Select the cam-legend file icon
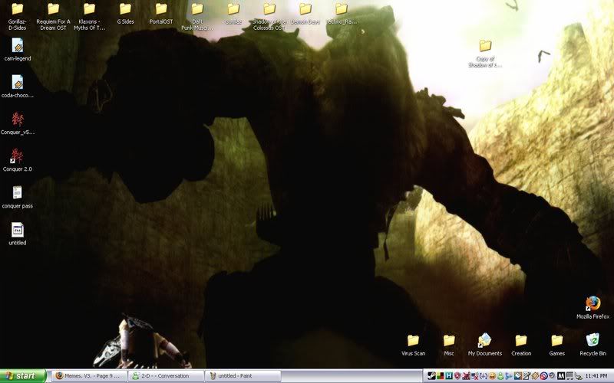Image resolution: width=614 pixels, height=383 pixels. tap(17, 45)
